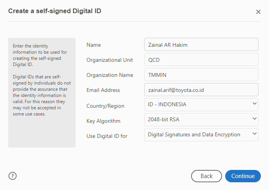Click the Name input field
269x190 pixels.
pyautogui.click(x=201, y=44)
